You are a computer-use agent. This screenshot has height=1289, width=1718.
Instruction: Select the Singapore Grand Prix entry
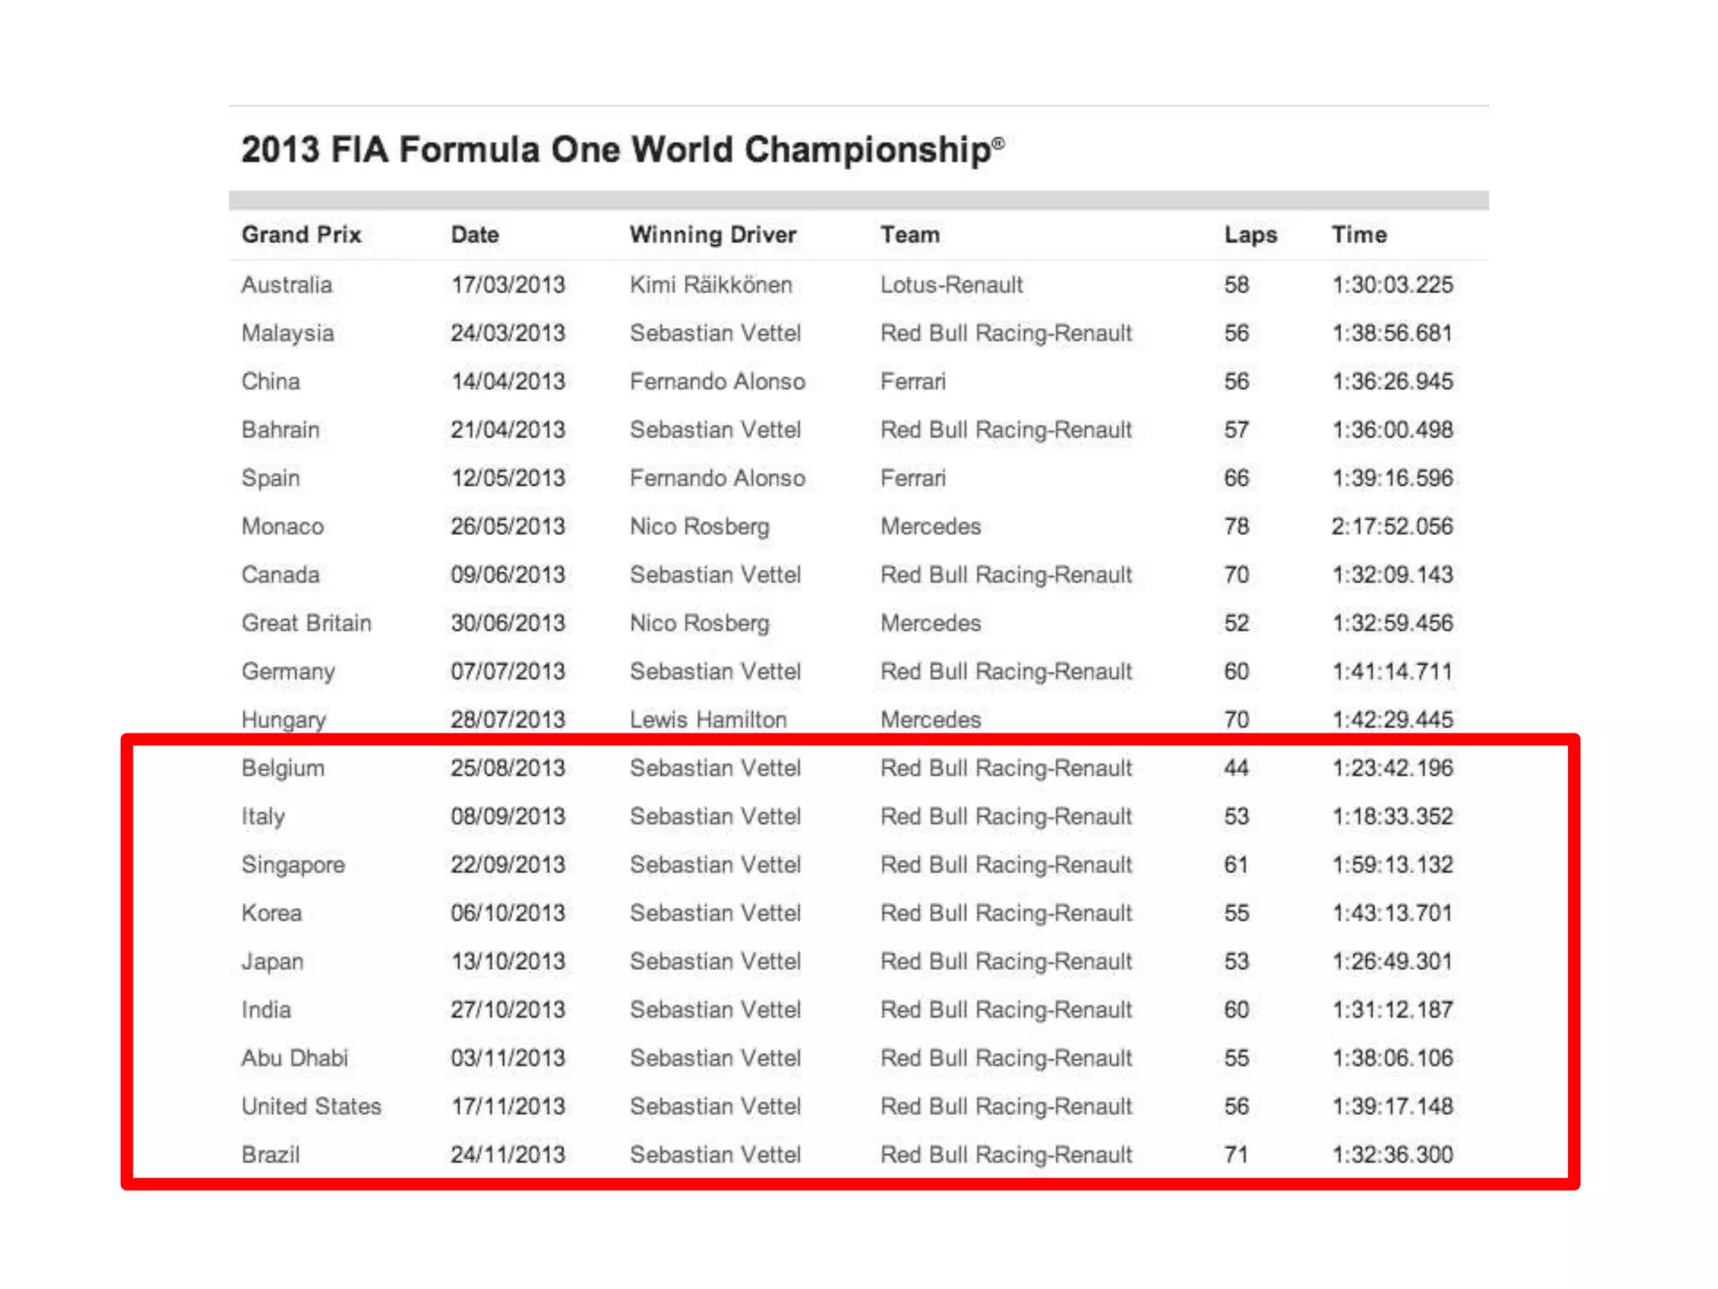point(293,864)
